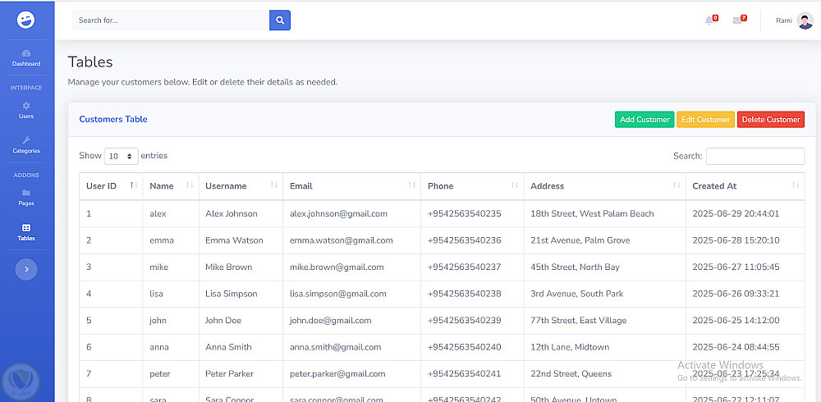Click phone number +9542563540237
The image size is (821, 402).
(464, 267)
